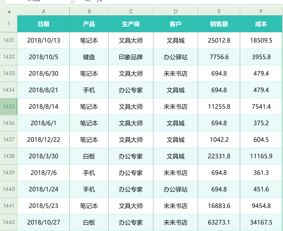Click the 产品 header cell
The image size is (283, 231).
[x=89, y=24]
